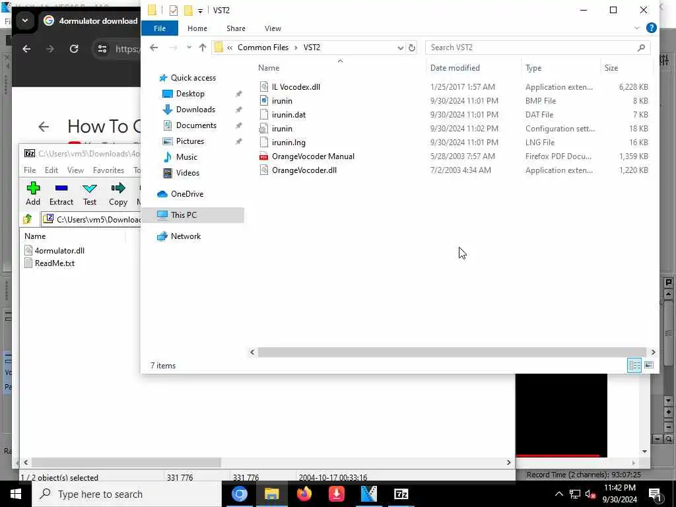Open the File tab in Explorer ribbon
This screenshot has height=507, width=676.
160,28
